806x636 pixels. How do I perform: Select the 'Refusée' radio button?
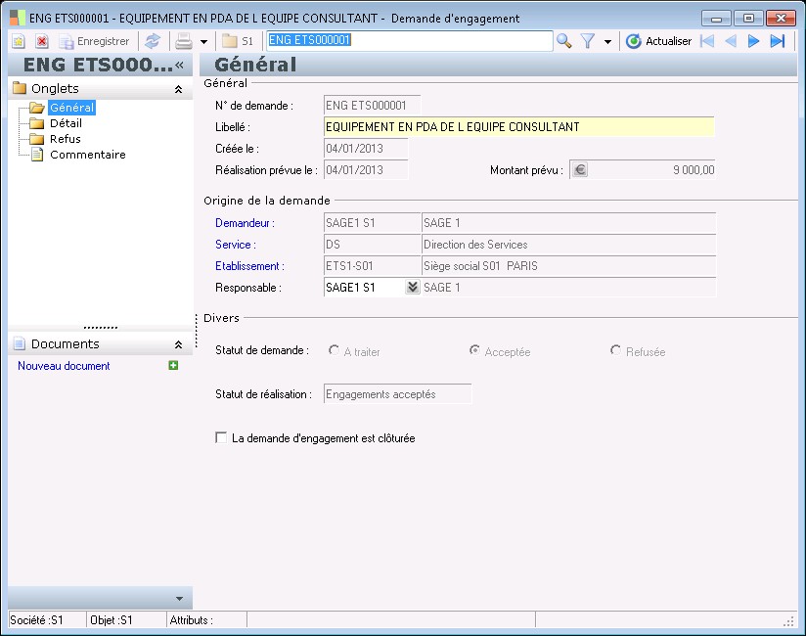[x=615, y=351]
